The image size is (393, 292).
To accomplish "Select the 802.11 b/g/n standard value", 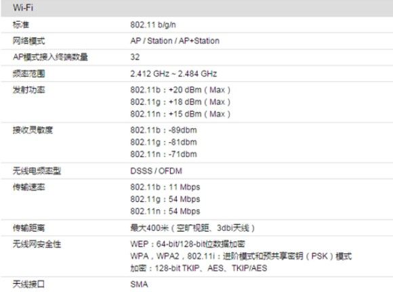I will coord(153,25).
